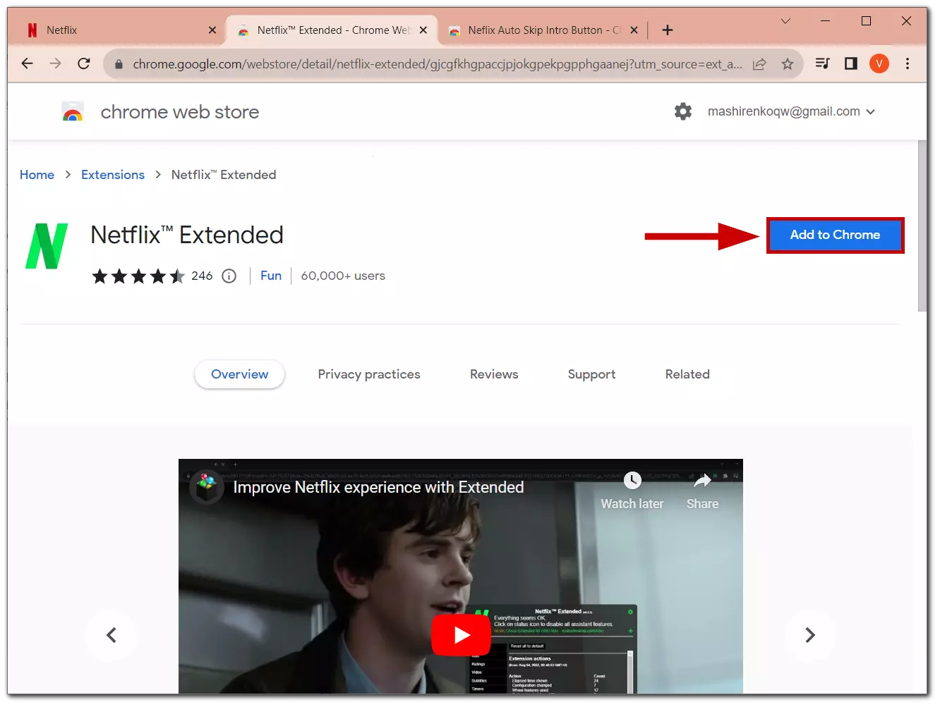This screenshot has height=707, width=940.
Task: Click the browser forward arrow
Action: 56,63
